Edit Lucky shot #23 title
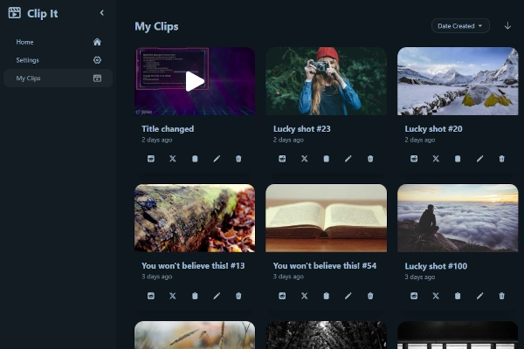Image resolution: width=524 pixels, height=349 pixels. [x=348, y=159]
